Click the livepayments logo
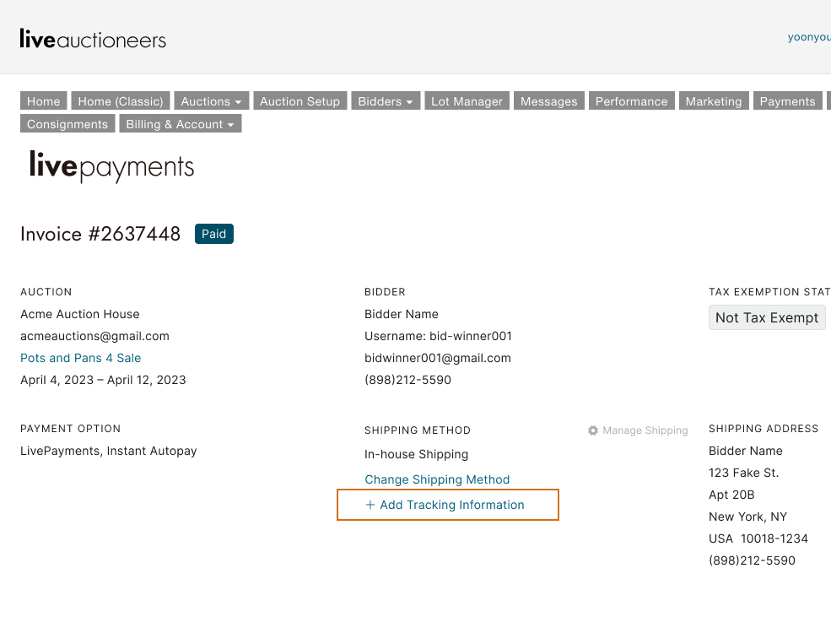The image size is (831, 617). point(112,166)
